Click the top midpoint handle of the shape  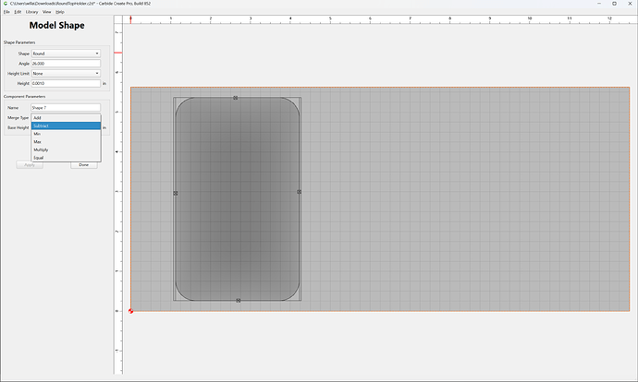click(x=235, y=98)
